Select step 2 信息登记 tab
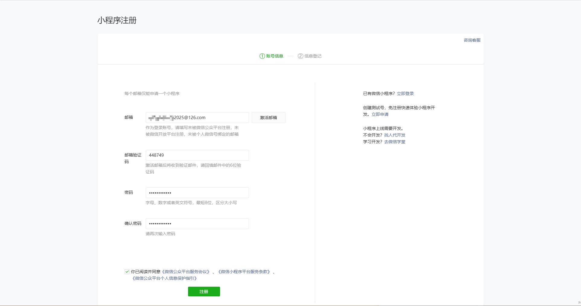Viewport: 581px width, 306px height. (310, 56)
